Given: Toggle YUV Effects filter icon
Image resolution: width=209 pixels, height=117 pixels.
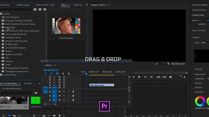Looking at the screenshot, I should (x=45, y=9).
